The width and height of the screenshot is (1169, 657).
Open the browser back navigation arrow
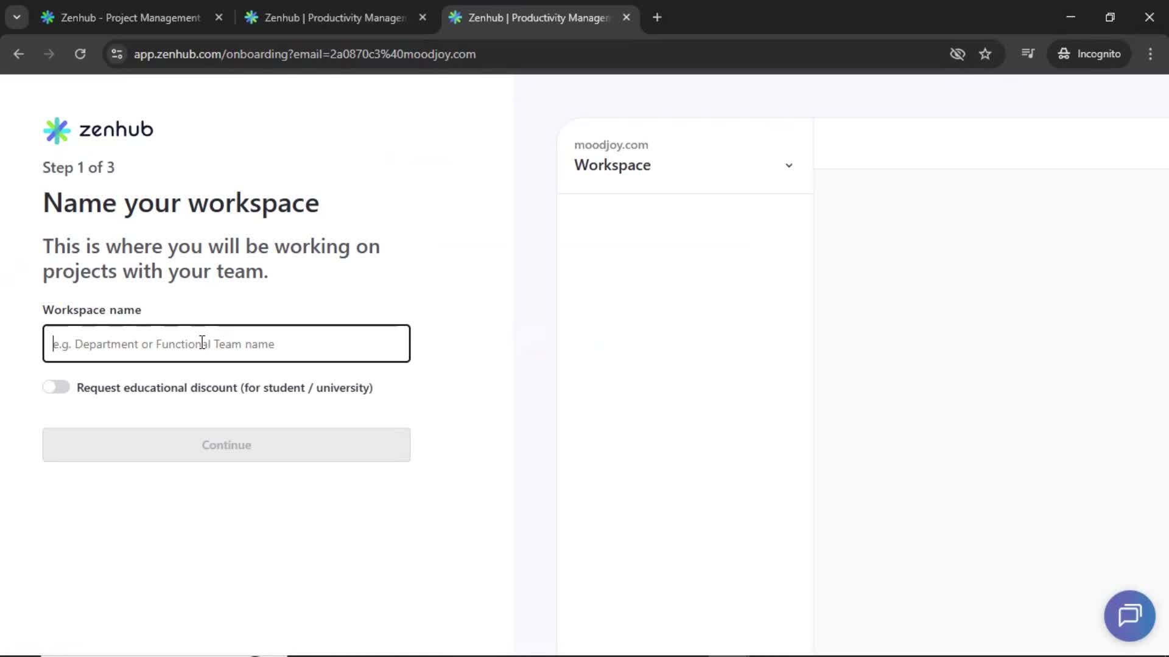point(19,54)
